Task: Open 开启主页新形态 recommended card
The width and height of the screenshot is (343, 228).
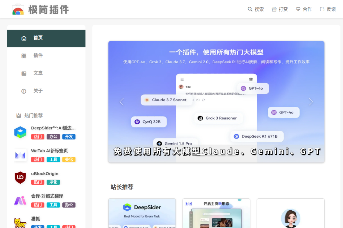Action: [x=216, y=213]
